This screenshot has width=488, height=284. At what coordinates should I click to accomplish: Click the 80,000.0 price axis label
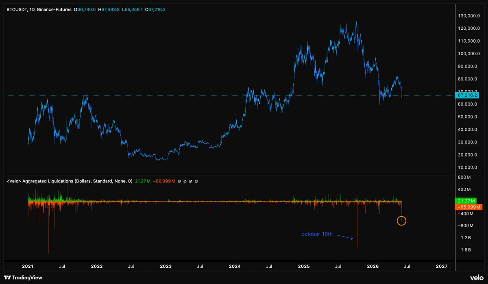[x=467, y=79]
